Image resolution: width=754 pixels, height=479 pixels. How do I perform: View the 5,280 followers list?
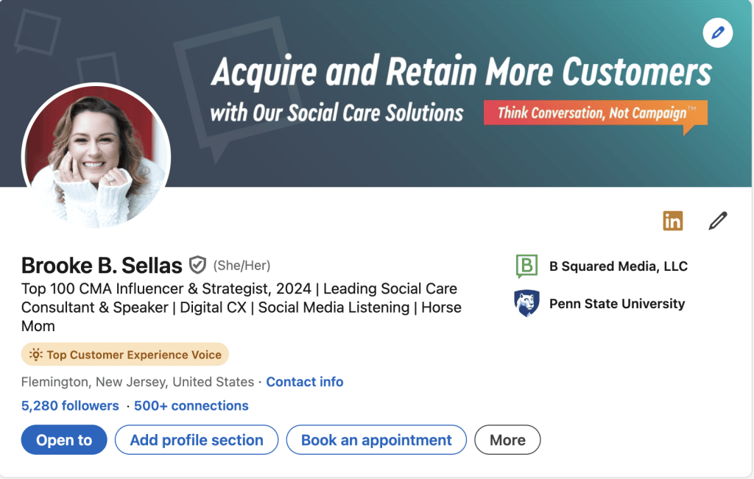69,405
